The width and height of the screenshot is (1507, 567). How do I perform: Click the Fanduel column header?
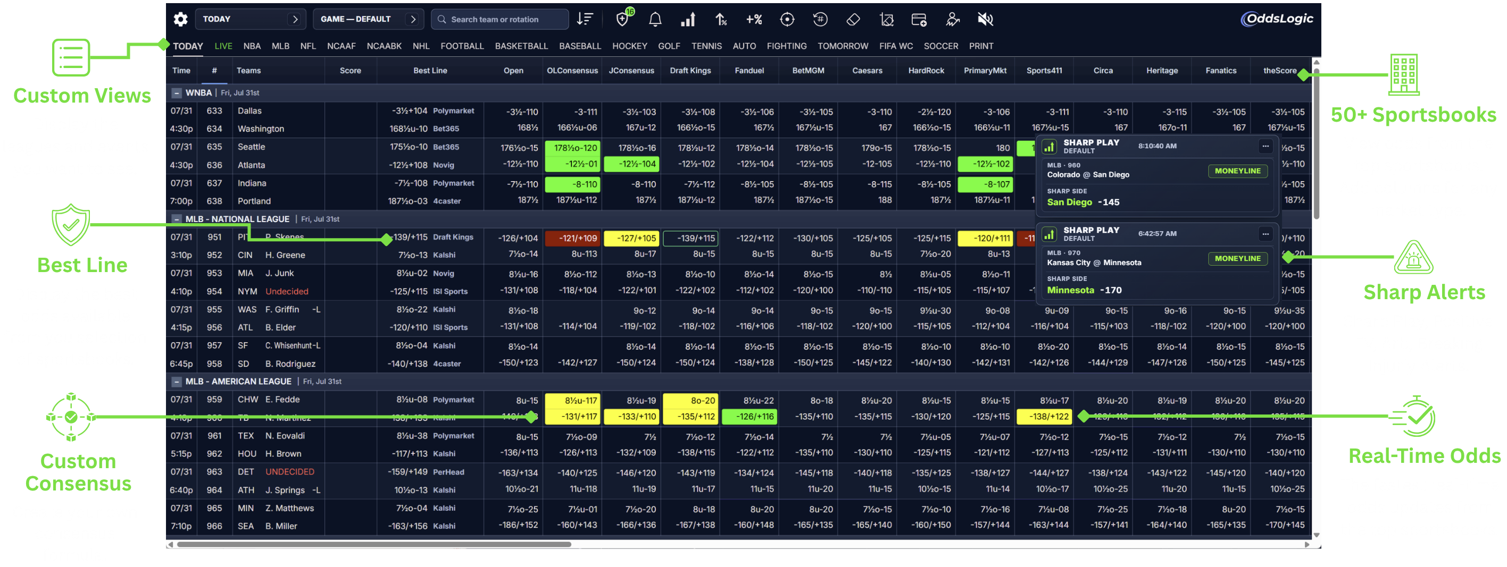(x=750, y=71)
